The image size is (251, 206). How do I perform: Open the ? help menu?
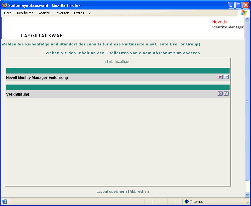90,13
